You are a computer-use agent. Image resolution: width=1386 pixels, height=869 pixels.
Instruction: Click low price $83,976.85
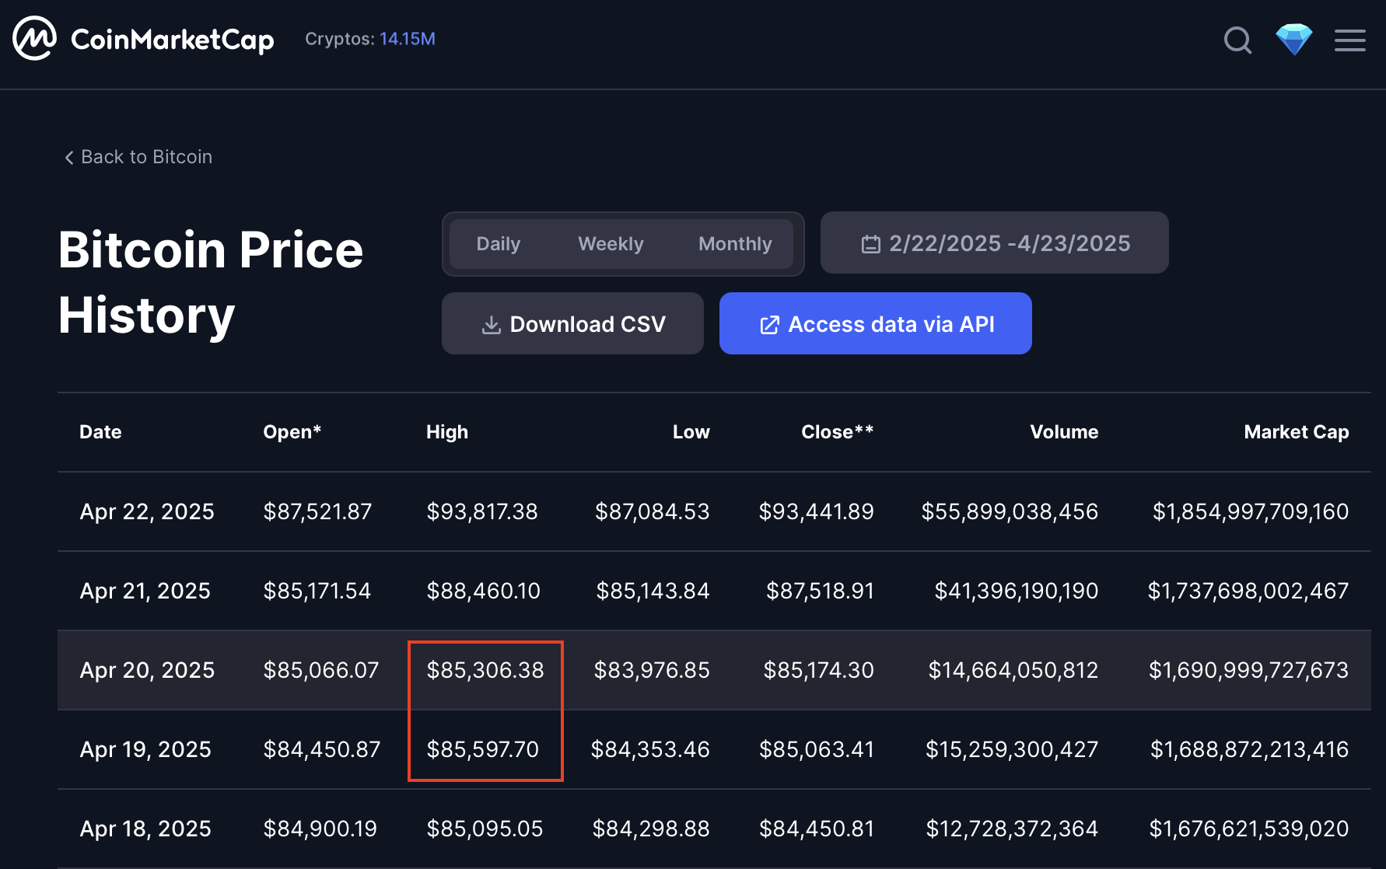pos(652,670)
